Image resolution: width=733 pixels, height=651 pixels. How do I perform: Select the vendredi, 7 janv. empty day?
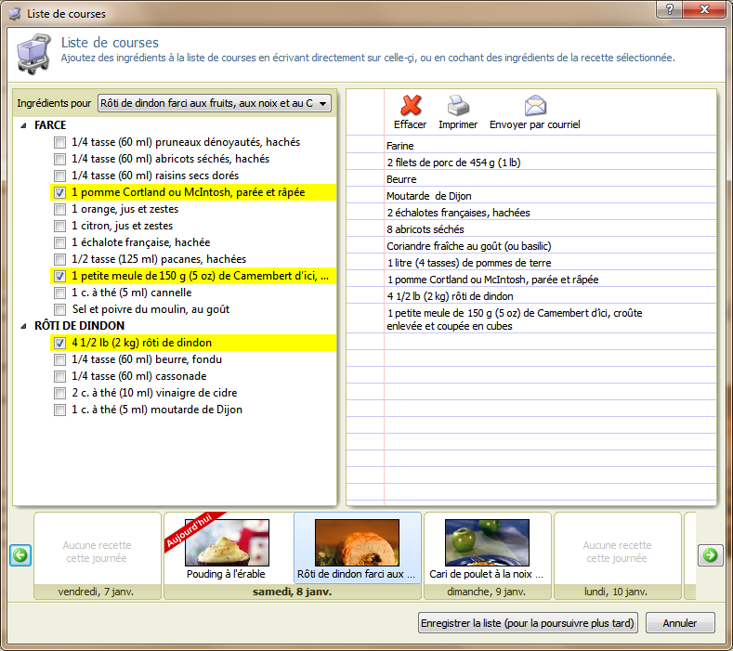(x=98, y=555)
